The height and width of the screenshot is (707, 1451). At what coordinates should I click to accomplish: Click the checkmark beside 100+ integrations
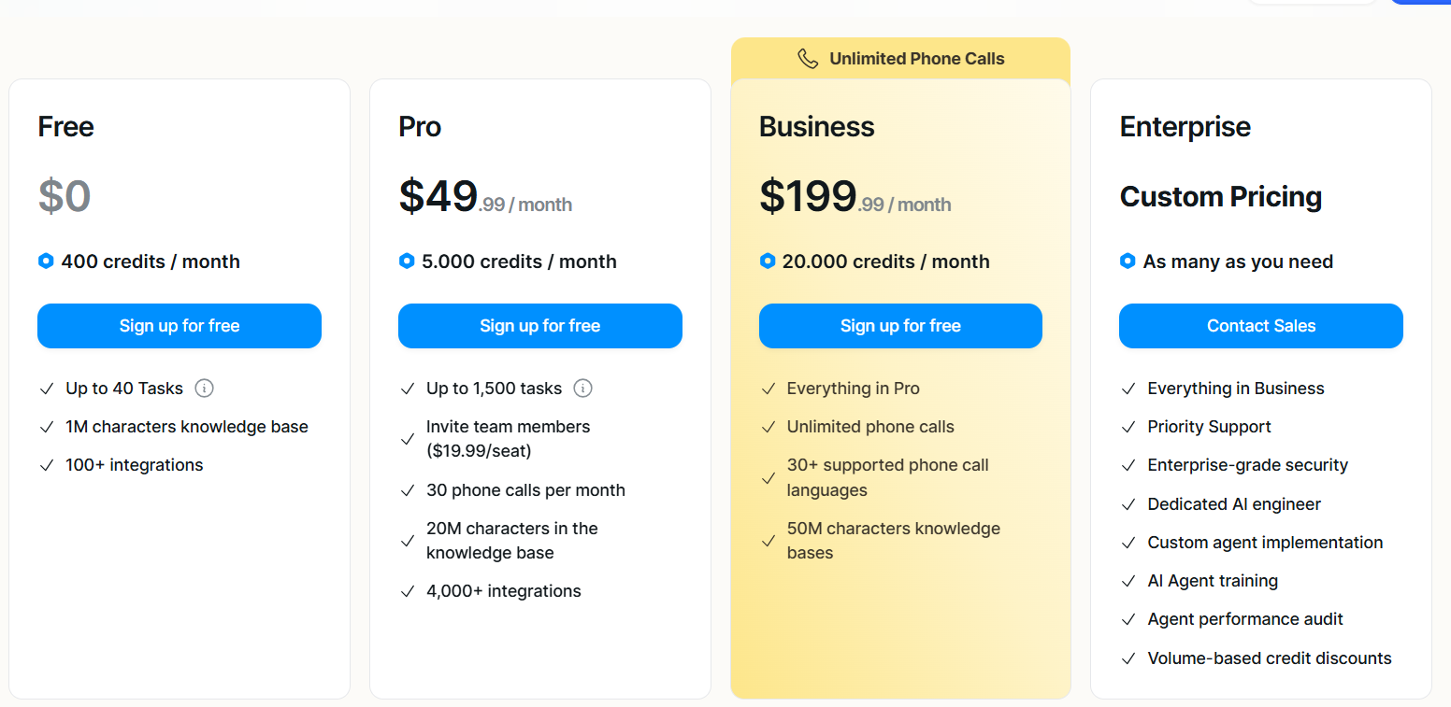(47, 465)
